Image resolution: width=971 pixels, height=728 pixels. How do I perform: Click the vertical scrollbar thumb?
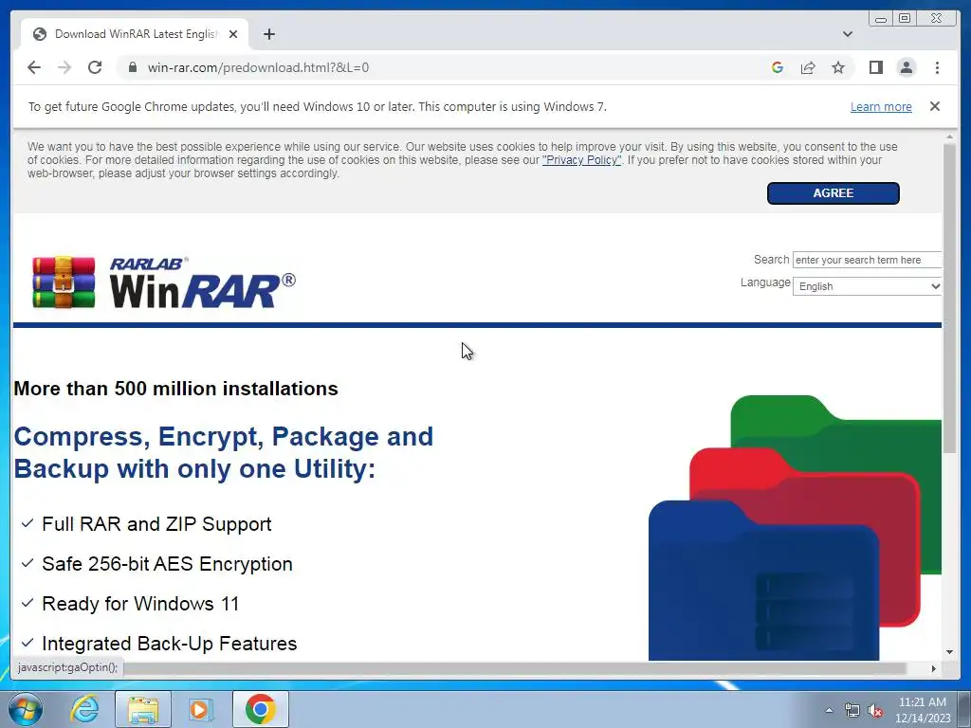point(949,299)
